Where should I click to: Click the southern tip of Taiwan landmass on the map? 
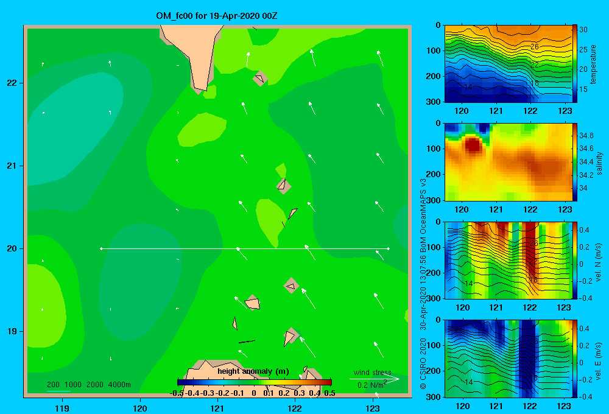(200, 89)
